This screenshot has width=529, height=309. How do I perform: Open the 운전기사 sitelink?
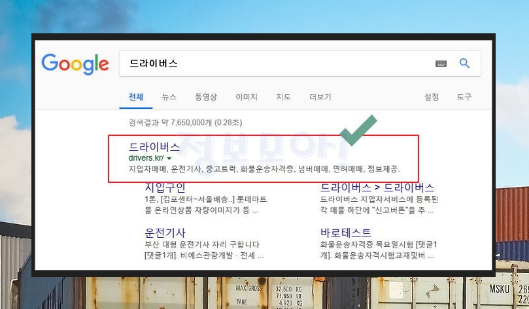coord(165,233)
